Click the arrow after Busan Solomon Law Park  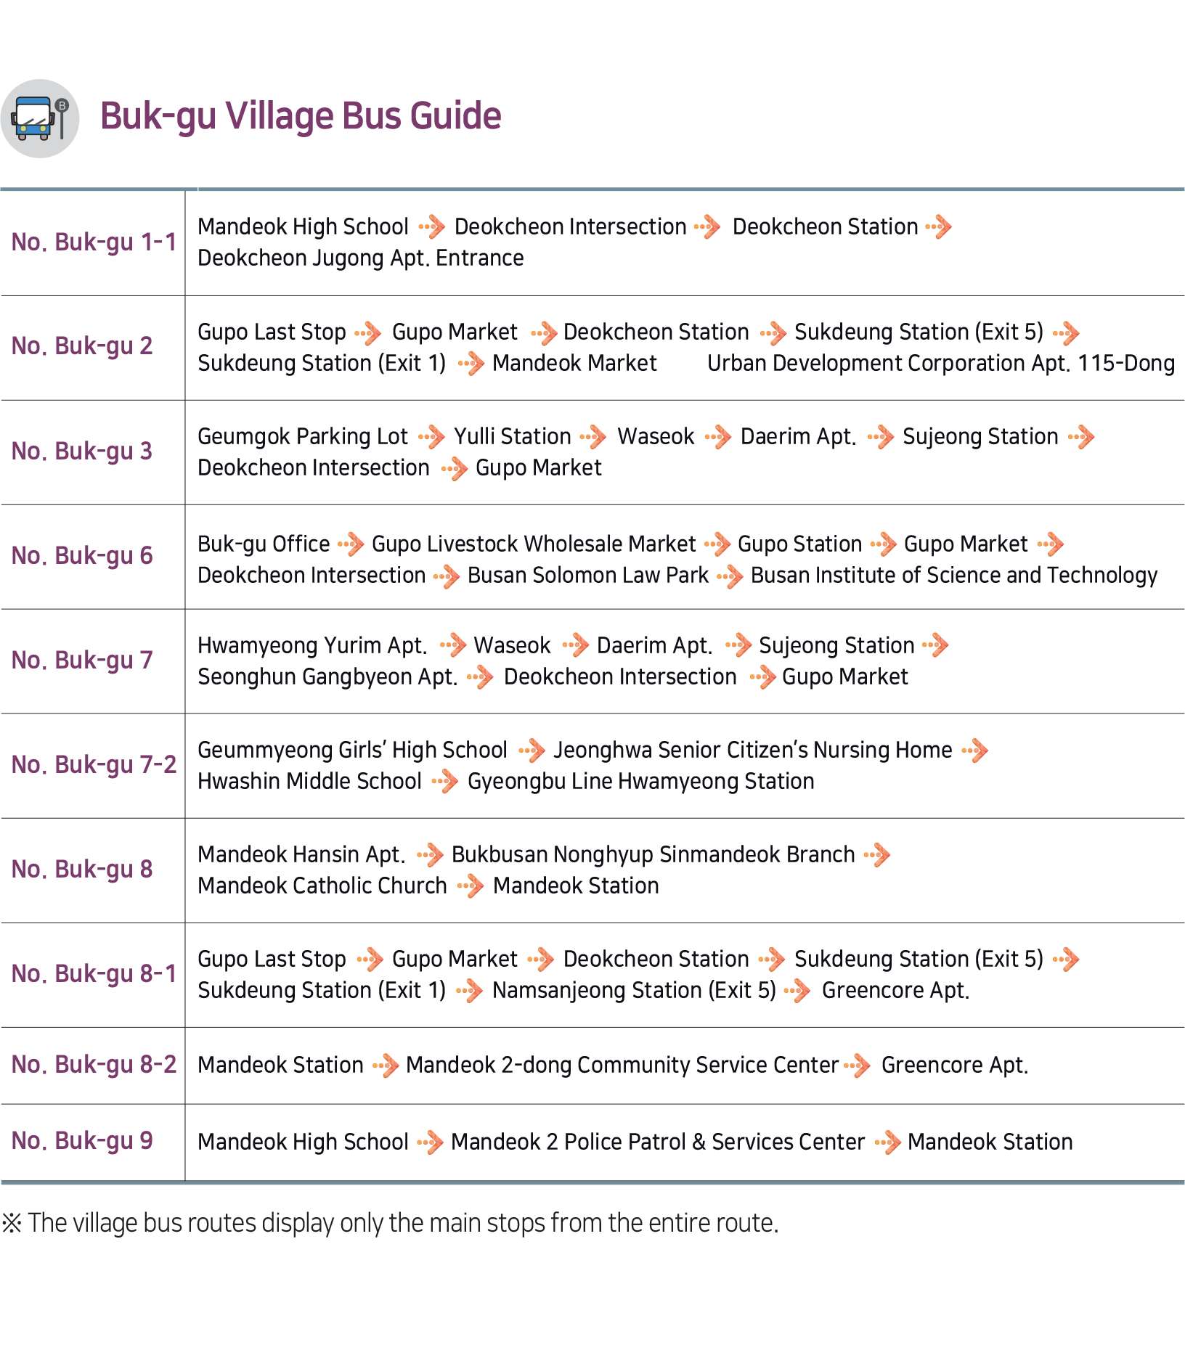pos(730,576)
